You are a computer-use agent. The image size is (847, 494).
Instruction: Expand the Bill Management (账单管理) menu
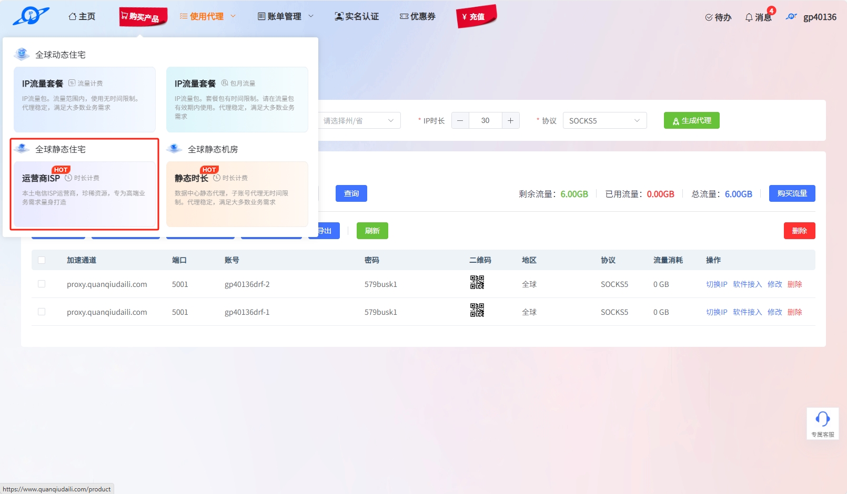285,16
